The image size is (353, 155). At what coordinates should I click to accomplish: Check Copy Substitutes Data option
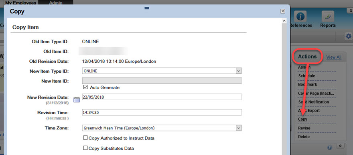point(85,148)
